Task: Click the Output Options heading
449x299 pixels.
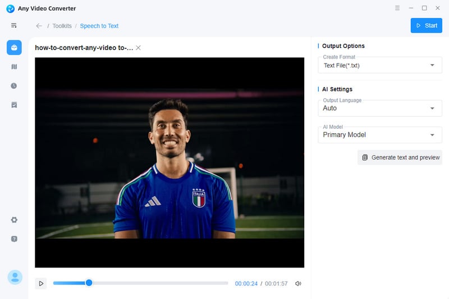Action: (x=343, y=46)
